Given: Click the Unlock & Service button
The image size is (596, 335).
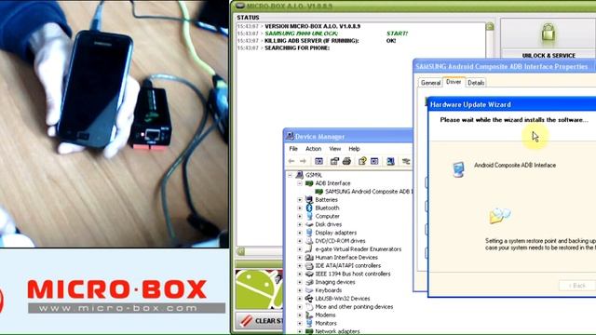Looking at the screenshot, I should tap(549, 38).
